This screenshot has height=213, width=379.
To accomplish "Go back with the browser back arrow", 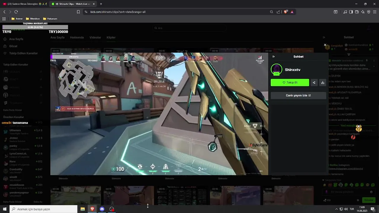I will pos(4,12).
